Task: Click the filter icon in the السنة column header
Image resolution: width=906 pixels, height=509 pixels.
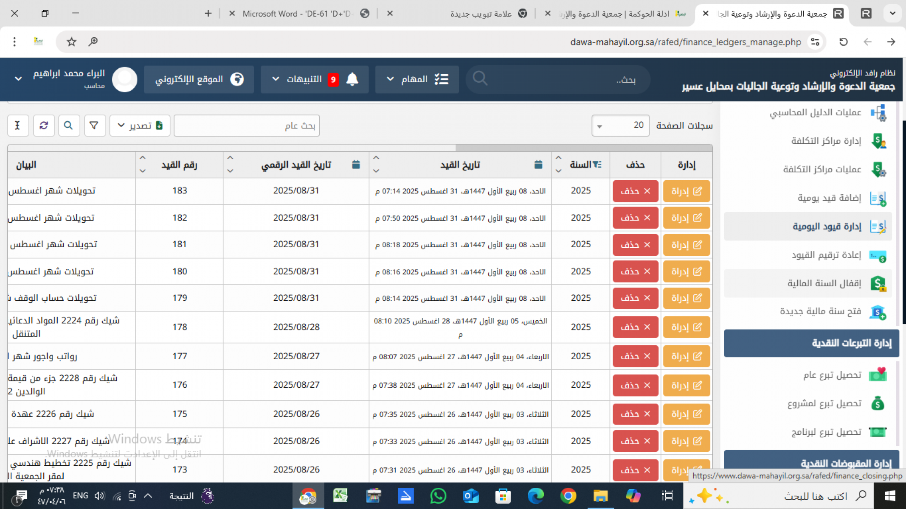Action: (597, 165)
